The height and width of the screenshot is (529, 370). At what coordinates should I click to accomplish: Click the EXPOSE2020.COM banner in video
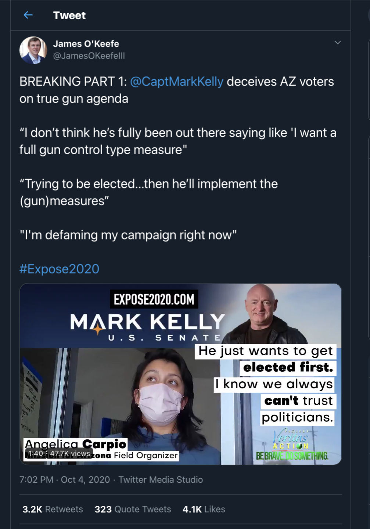154,299
